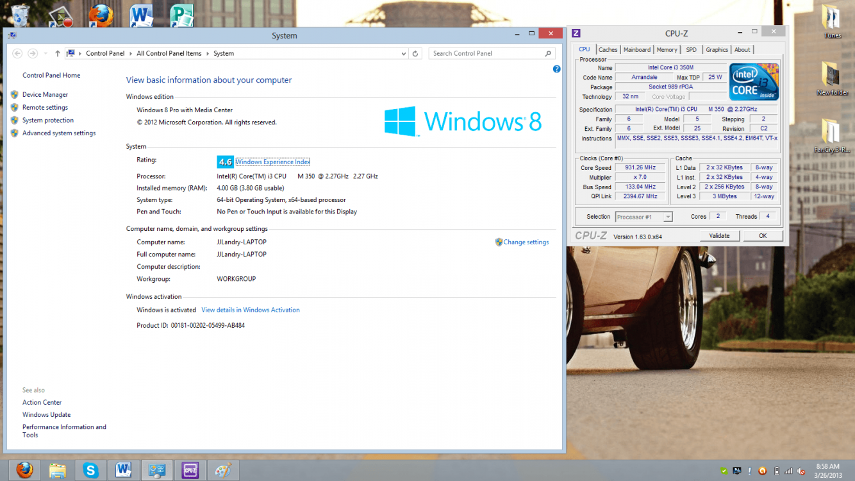Click the Intel graphics tray icon

[737, 471]
